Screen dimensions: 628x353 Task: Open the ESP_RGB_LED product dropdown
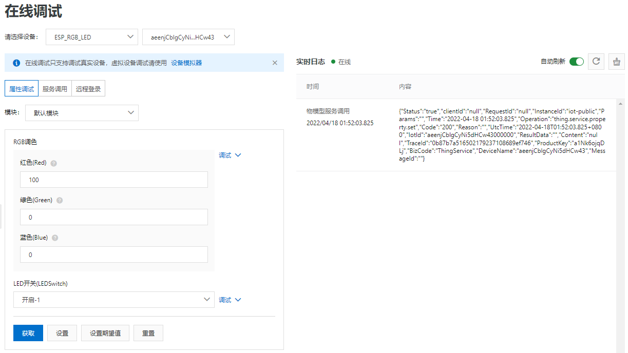[91, 37]
